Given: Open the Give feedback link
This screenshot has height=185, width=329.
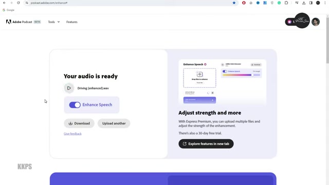Looking at the screenshot, I should 72,134.
